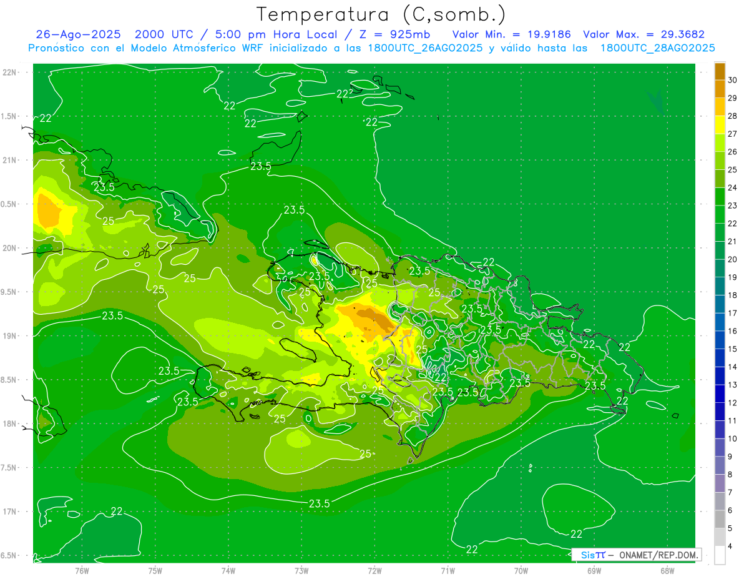Image resolution: width=749 pixels, height=579 pixels.
Task: Click the legend value 29
Action: click(733, 98)
